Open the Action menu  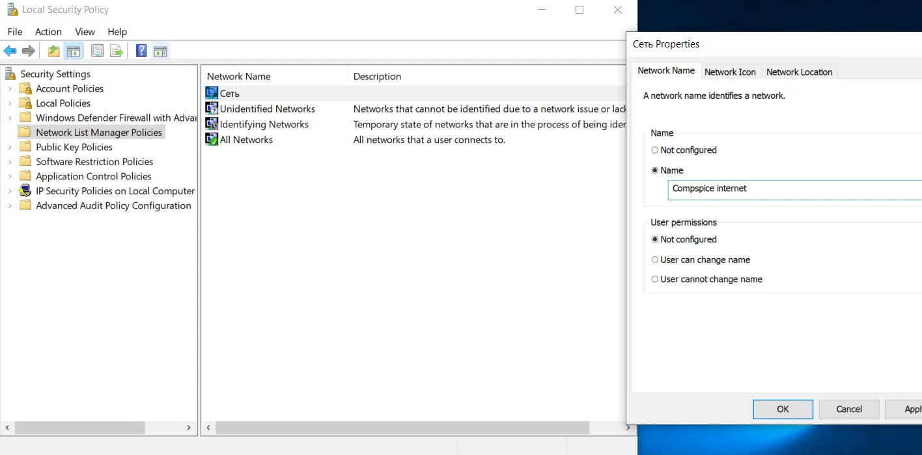(x=49, y=31)
